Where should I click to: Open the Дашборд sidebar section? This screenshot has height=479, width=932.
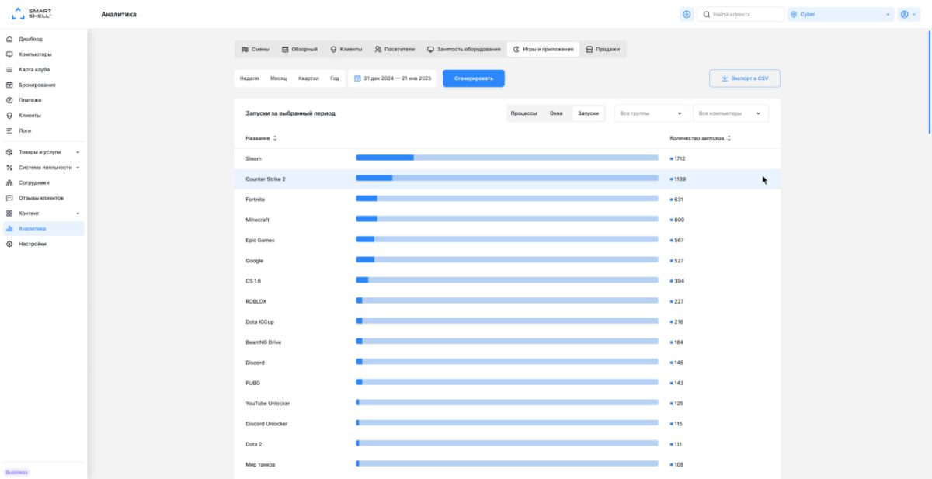[x=31, y=39]
